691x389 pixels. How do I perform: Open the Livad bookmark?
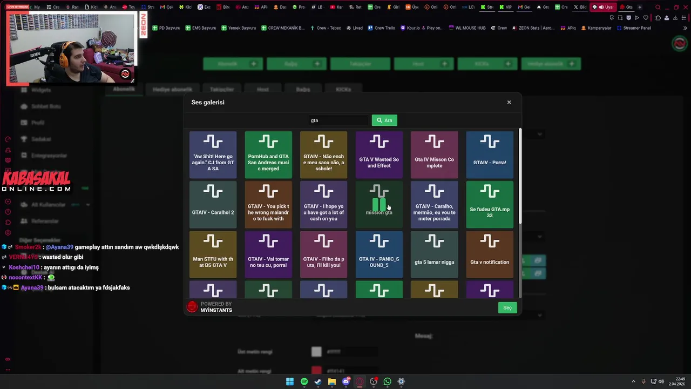click(x=354, y=28)
